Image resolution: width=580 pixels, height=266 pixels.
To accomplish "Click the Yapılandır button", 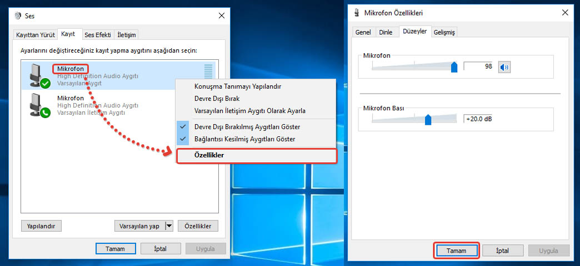I will coord(41,226).
